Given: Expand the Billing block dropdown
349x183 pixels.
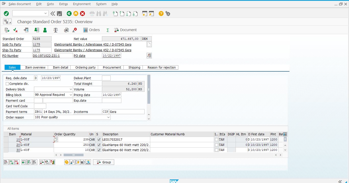Looking at the screenshot, I should point(71,95).
